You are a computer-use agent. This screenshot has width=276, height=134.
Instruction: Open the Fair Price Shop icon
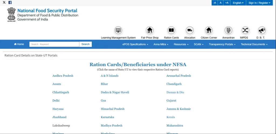point(150,30)
